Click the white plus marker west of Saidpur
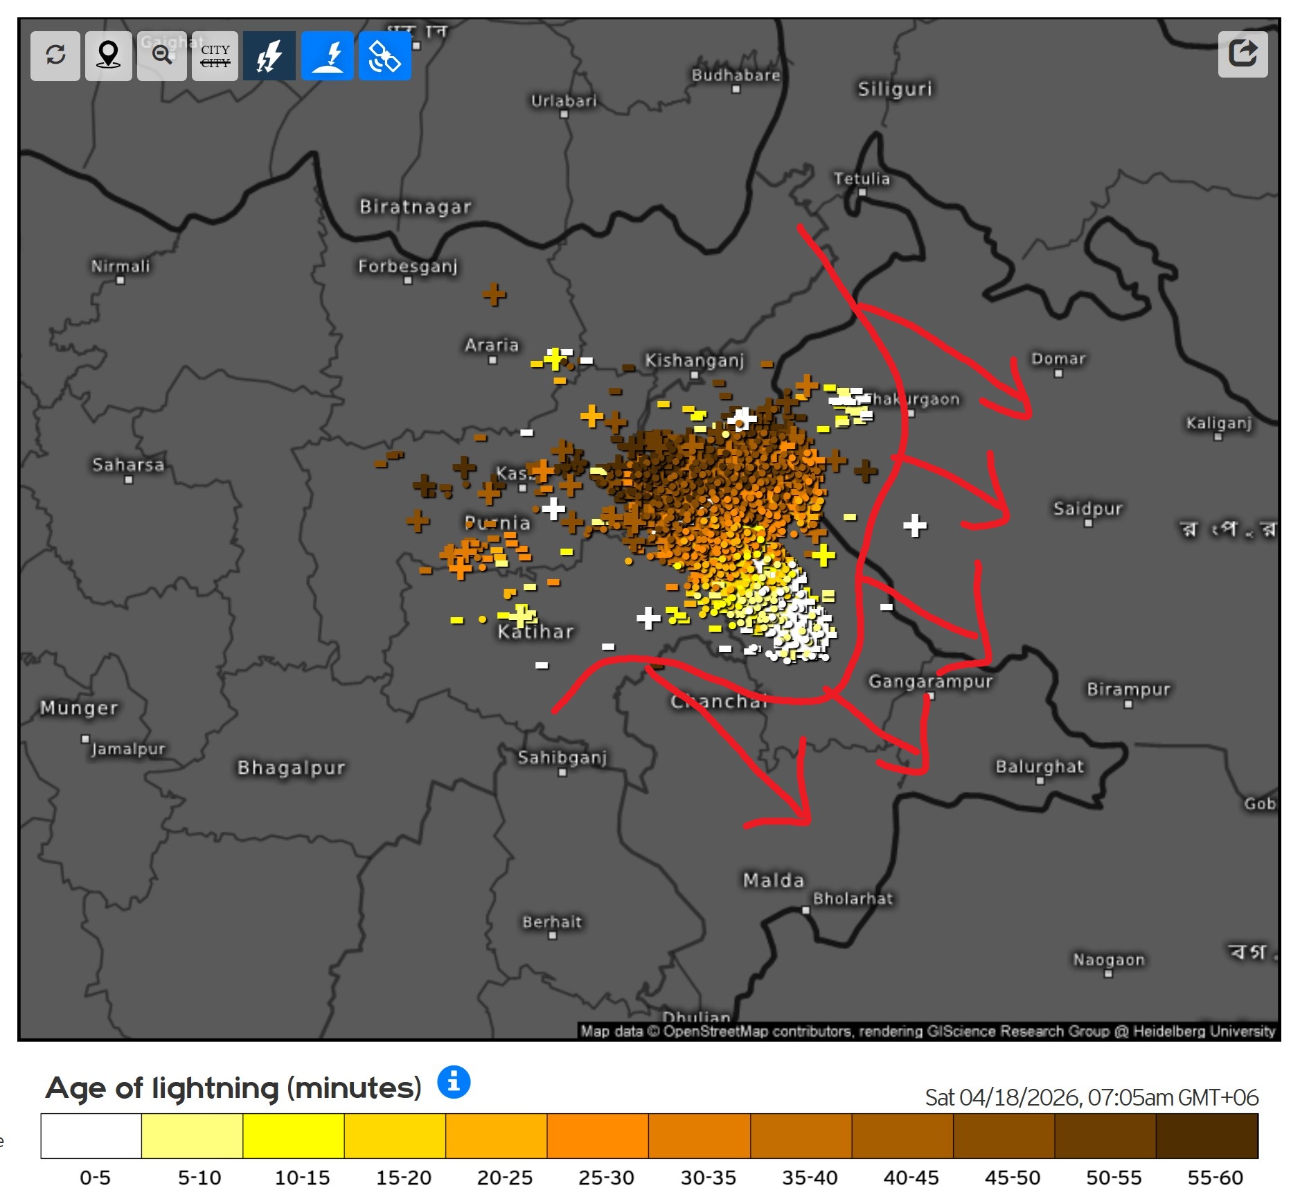 point(915,526)
